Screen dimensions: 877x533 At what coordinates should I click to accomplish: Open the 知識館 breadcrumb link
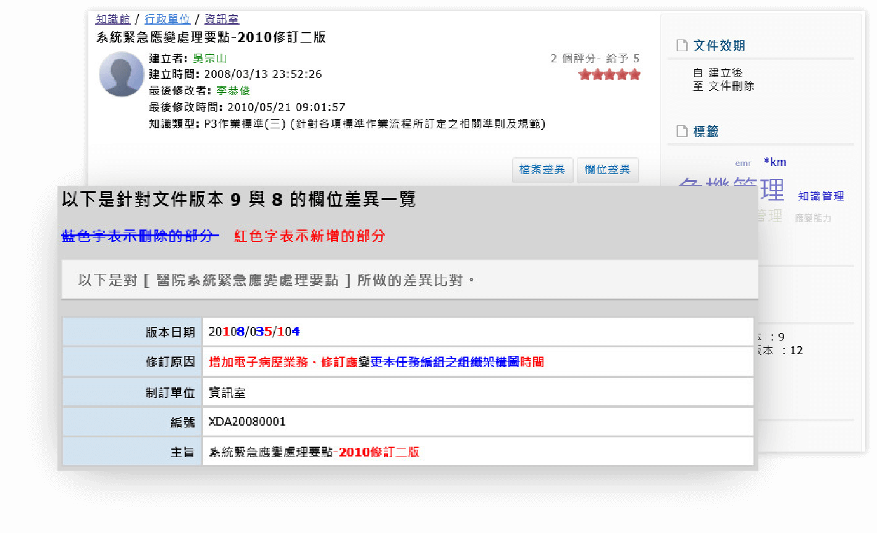[x=113, y=19]
